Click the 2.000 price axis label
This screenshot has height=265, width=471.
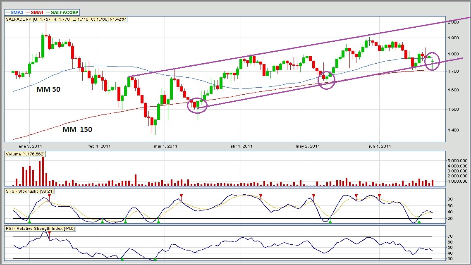tap(453, 22)
